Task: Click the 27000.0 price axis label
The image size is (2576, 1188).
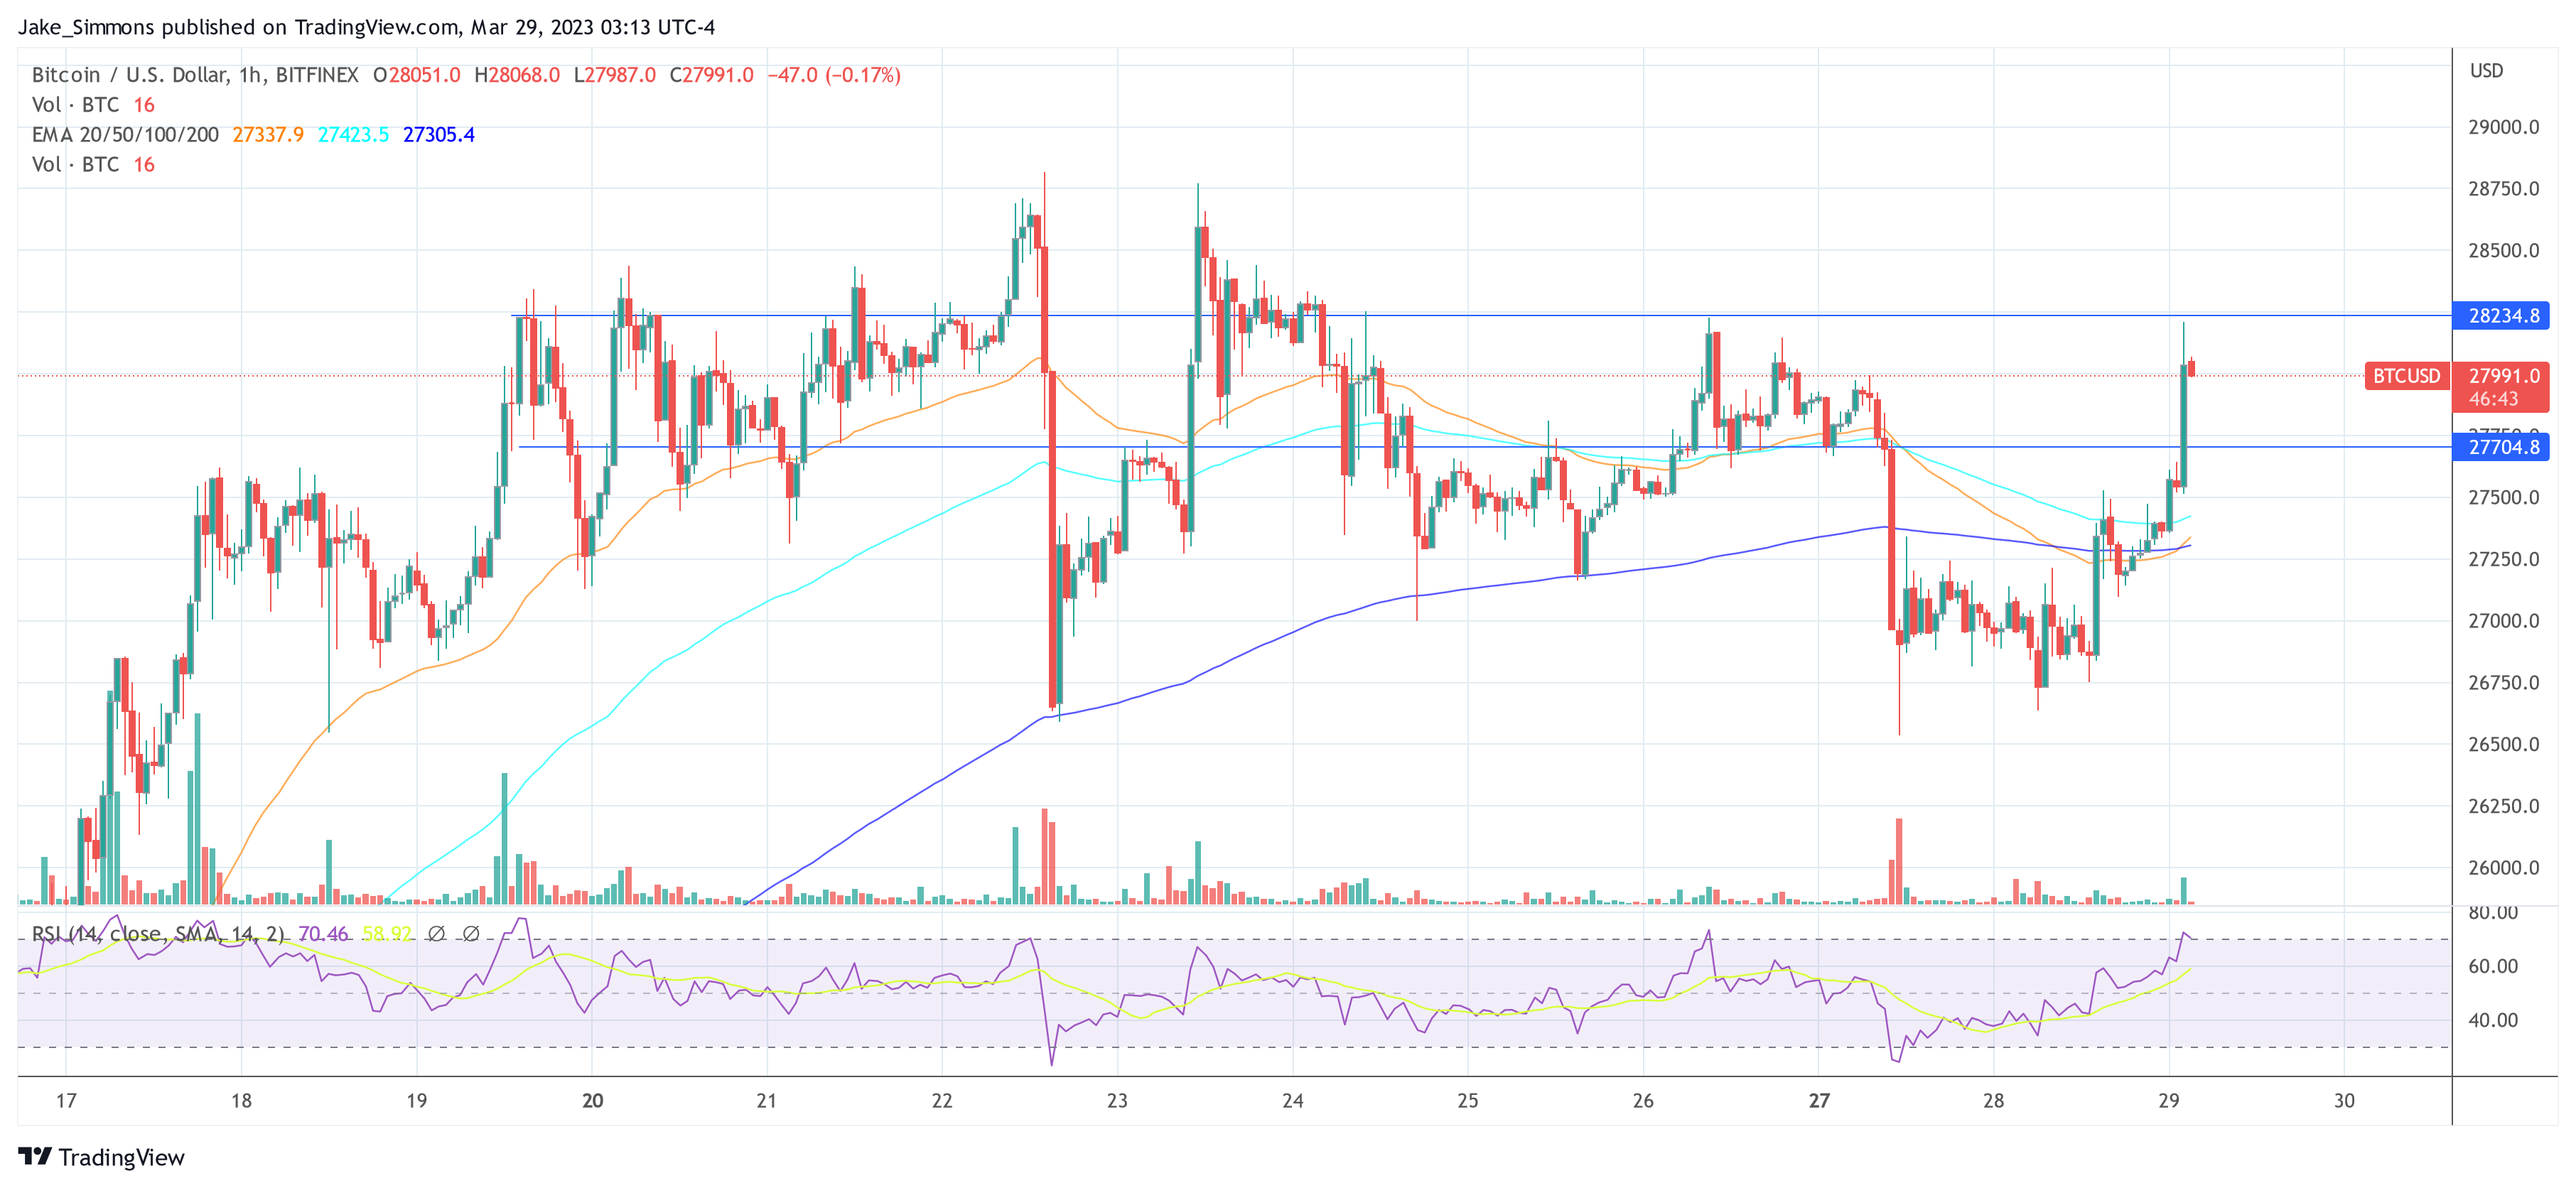Action: pyautogui.click(x=2503, y=621)
